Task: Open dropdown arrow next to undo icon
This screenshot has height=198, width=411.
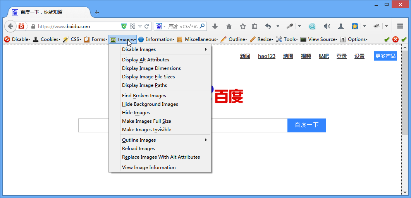Action: [278, 26]
